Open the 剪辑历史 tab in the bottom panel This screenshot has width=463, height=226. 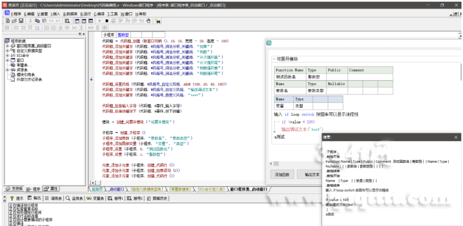(x=157, y=198)
